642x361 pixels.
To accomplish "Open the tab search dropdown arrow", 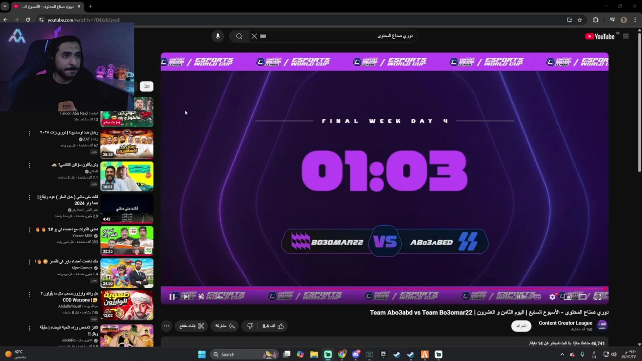I will 6,7.
